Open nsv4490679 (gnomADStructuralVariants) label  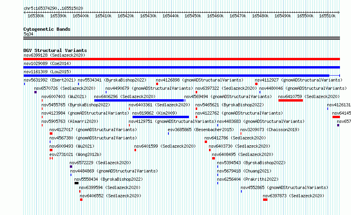point(149,88)
